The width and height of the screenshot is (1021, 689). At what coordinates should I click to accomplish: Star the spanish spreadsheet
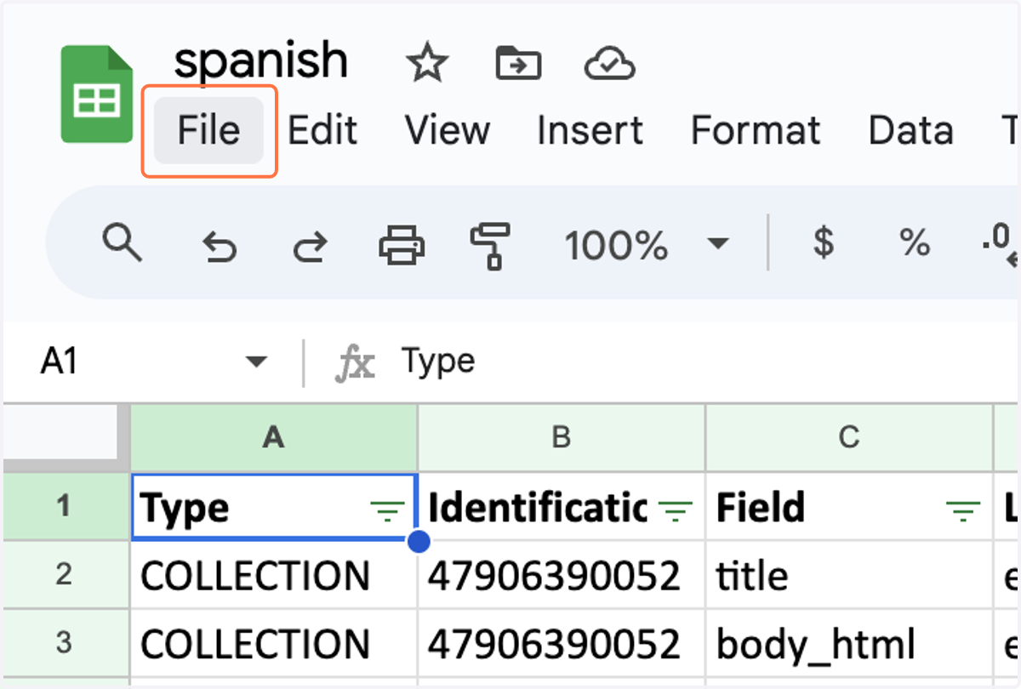click(426, 63)
